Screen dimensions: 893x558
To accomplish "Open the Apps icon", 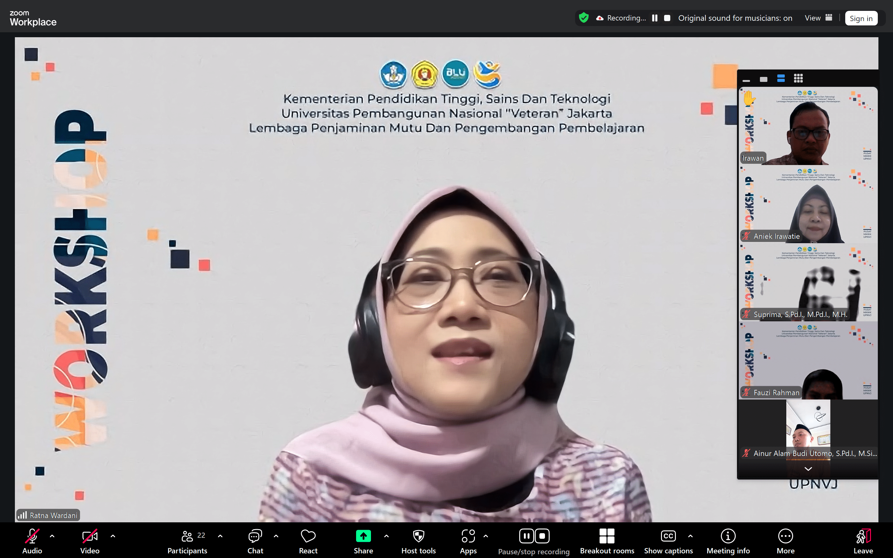I will pos(468,536).
